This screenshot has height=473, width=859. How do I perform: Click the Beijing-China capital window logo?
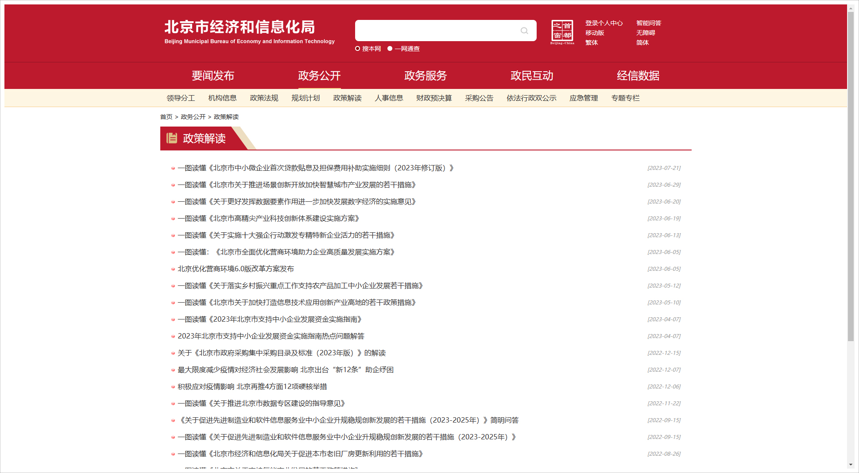pyautogui.click(x=562, y=32)
